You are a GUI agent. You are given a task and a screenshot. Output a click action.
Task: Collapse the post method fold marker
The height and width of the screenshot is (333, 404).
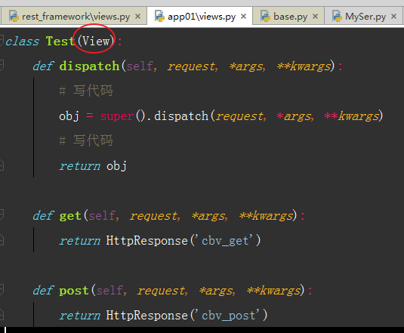(x=2, y=290)
